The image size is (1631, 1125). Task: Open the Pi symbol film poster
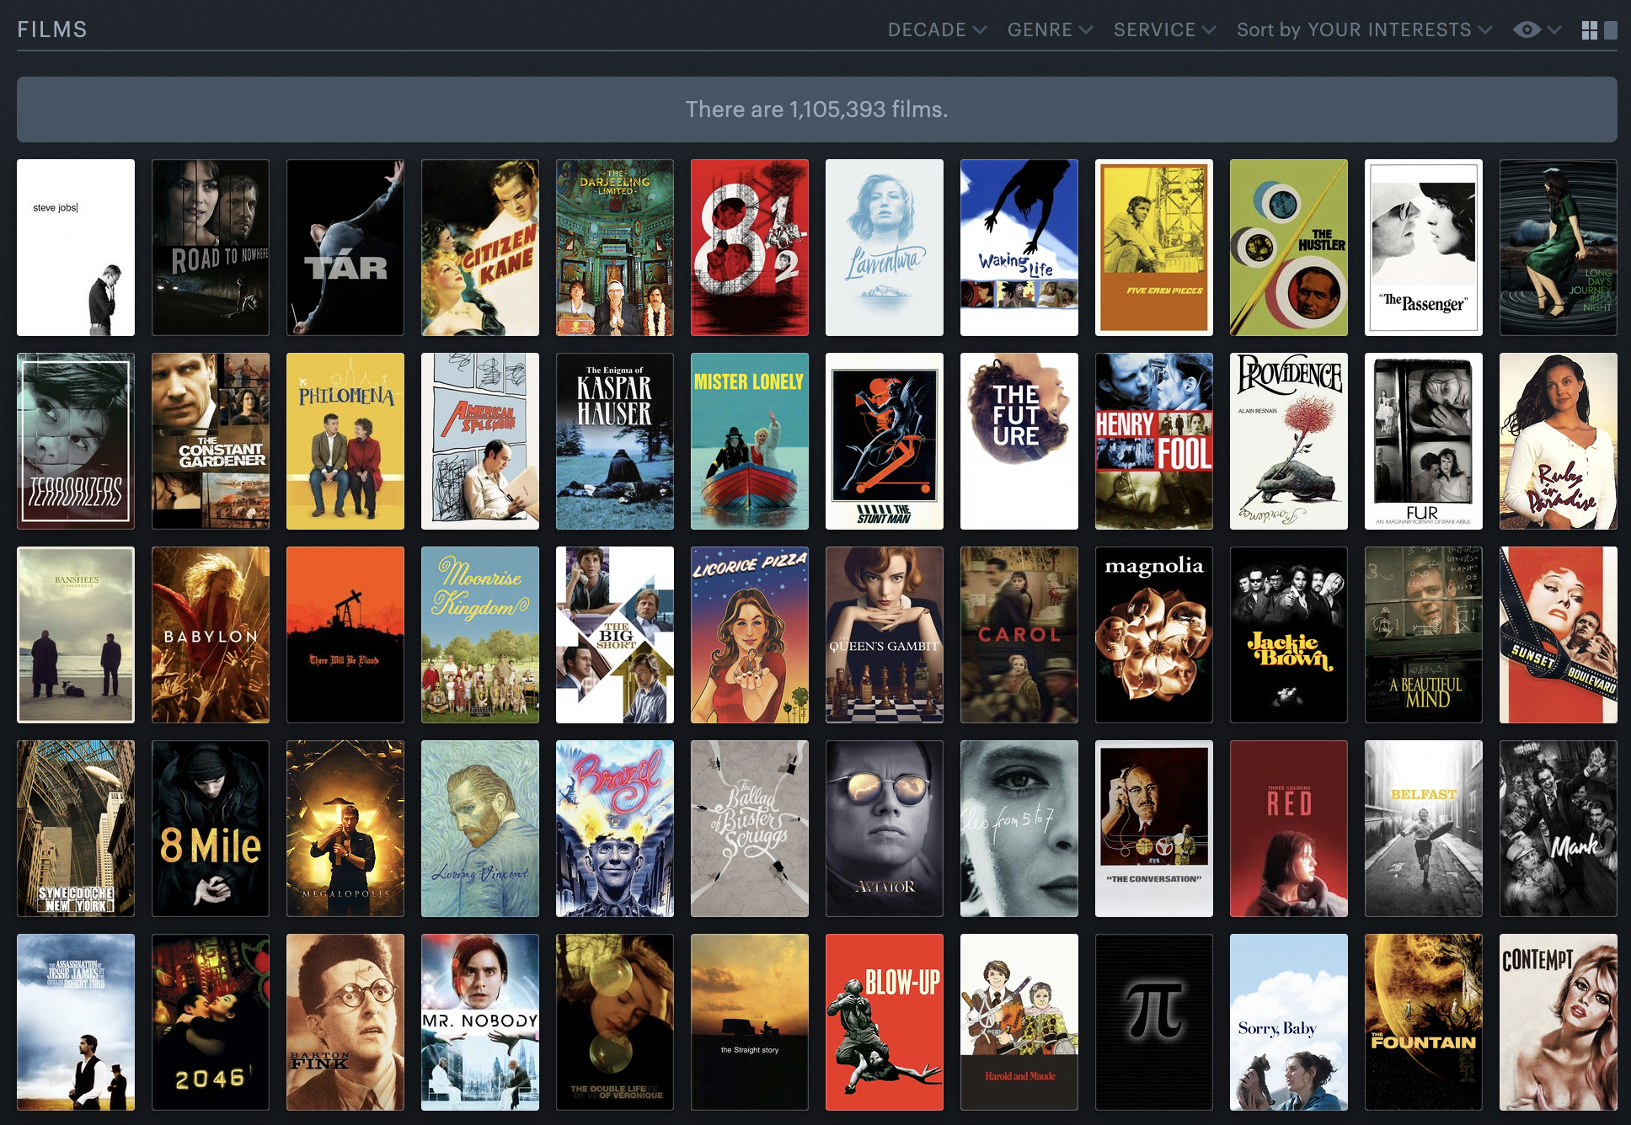coord(1154,1022)
